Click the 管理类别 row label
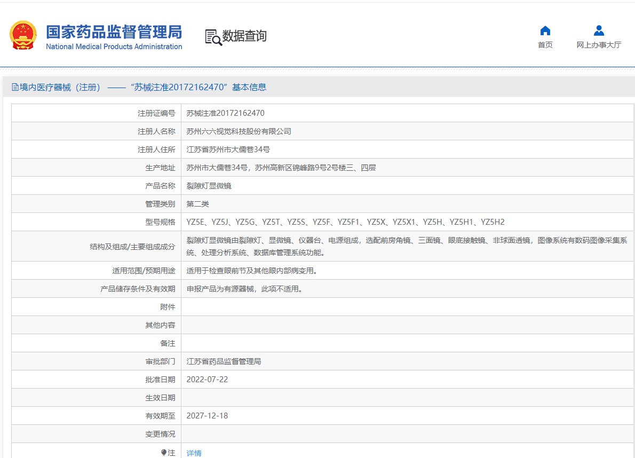This screenshot has width=635, height=458. click(x=161, y=204)
